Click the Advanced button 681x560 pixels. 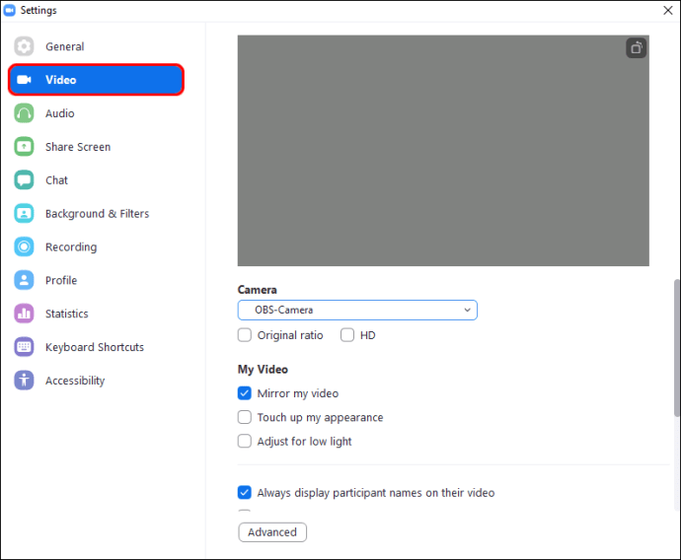point(272,532)
